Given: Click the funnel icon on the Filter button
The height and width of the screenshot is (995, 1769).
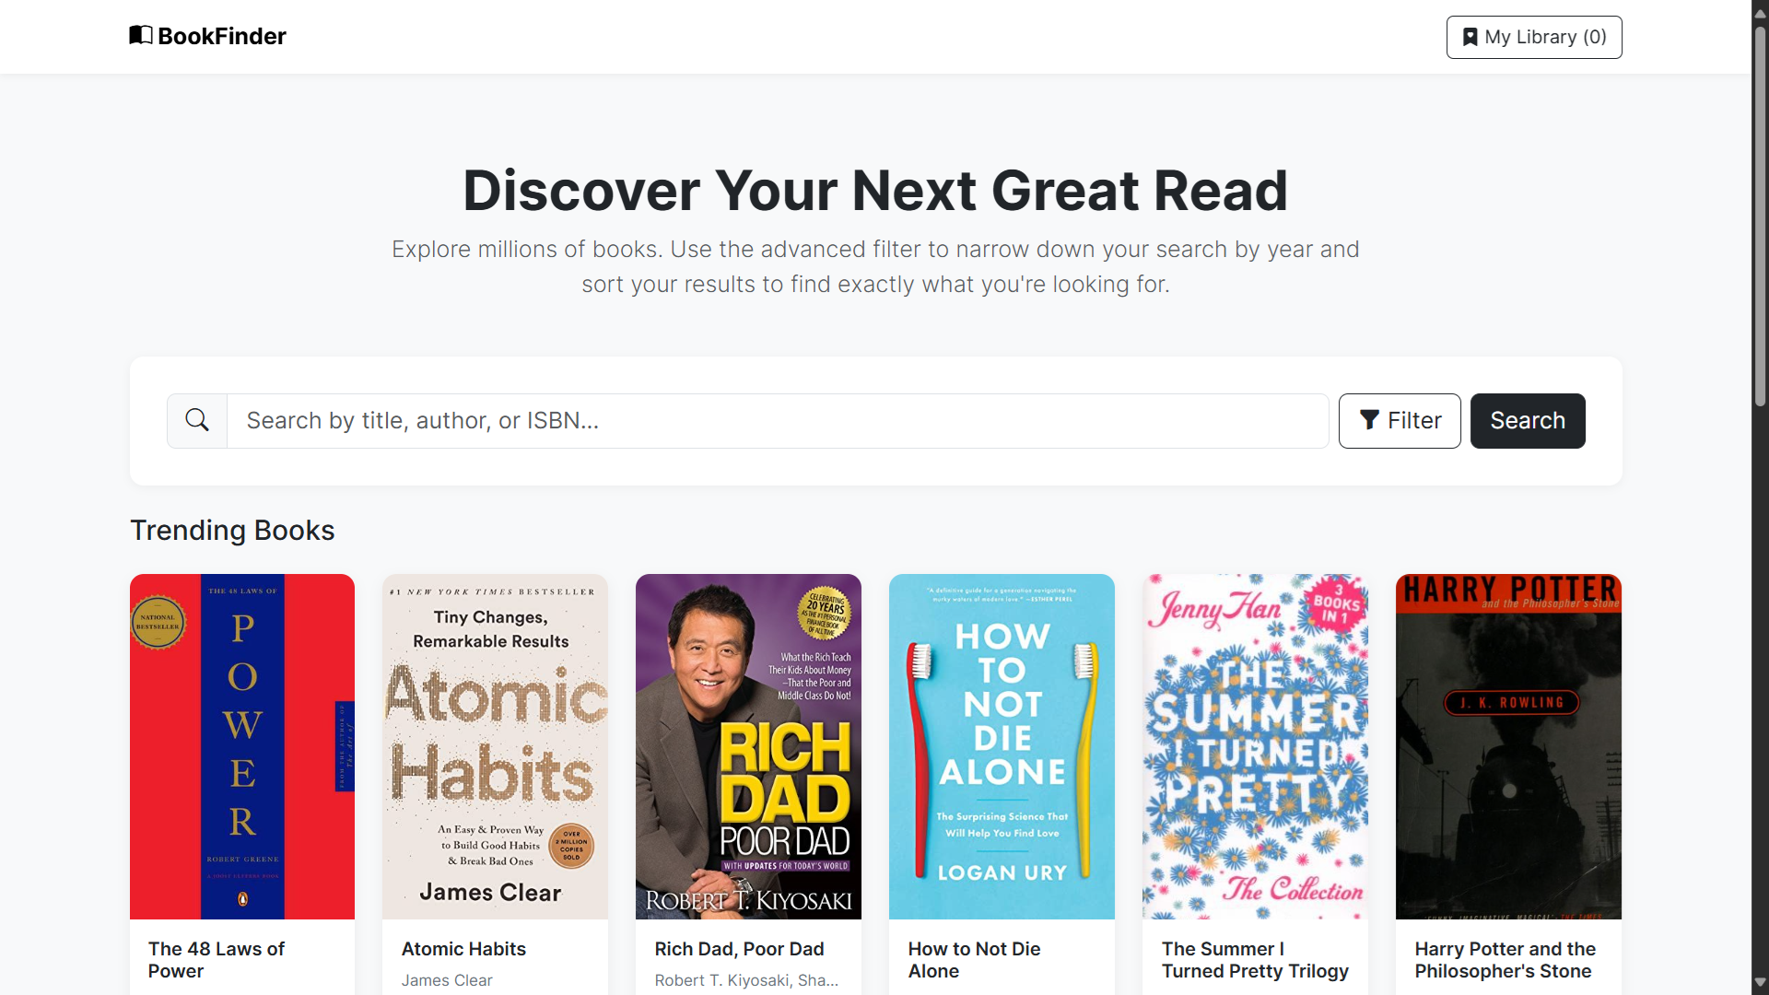Looking at the screenshot, I should click(1369, 420).
